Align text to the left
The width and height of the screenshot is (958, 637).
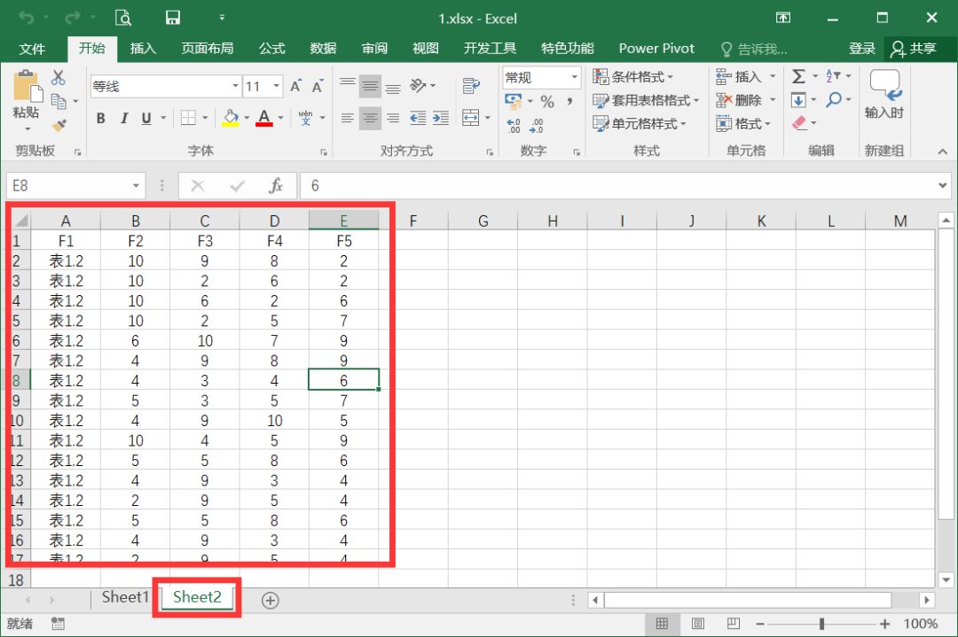pyautogui.click(x=348, y=118)
